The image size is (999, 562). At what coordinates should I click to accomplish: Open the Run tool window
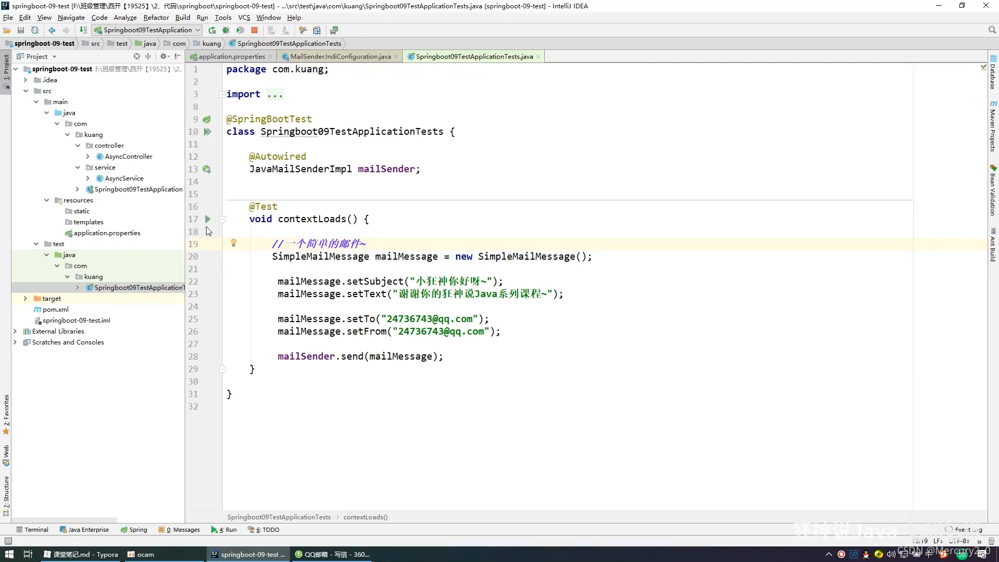pos(224,530)
